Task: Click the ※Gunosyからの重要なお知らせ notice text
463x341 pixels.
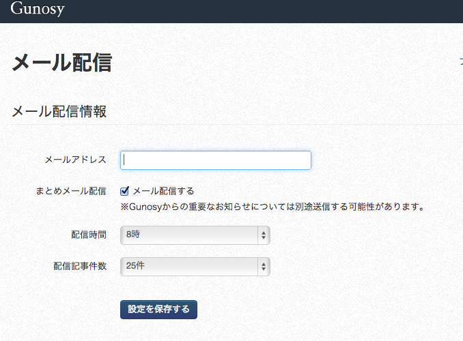Action: (272, 207)
